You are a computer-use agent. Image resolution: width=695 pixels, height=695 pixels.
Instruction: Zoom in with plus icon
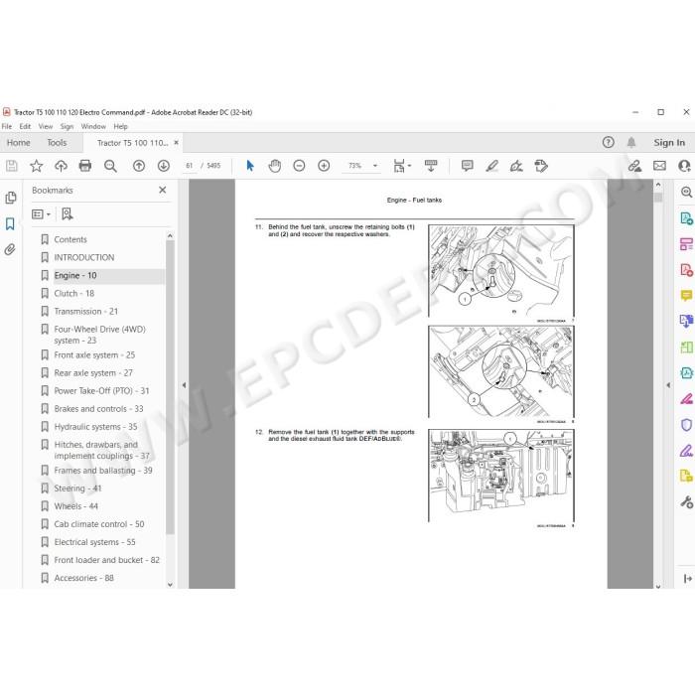click(324, 166)
